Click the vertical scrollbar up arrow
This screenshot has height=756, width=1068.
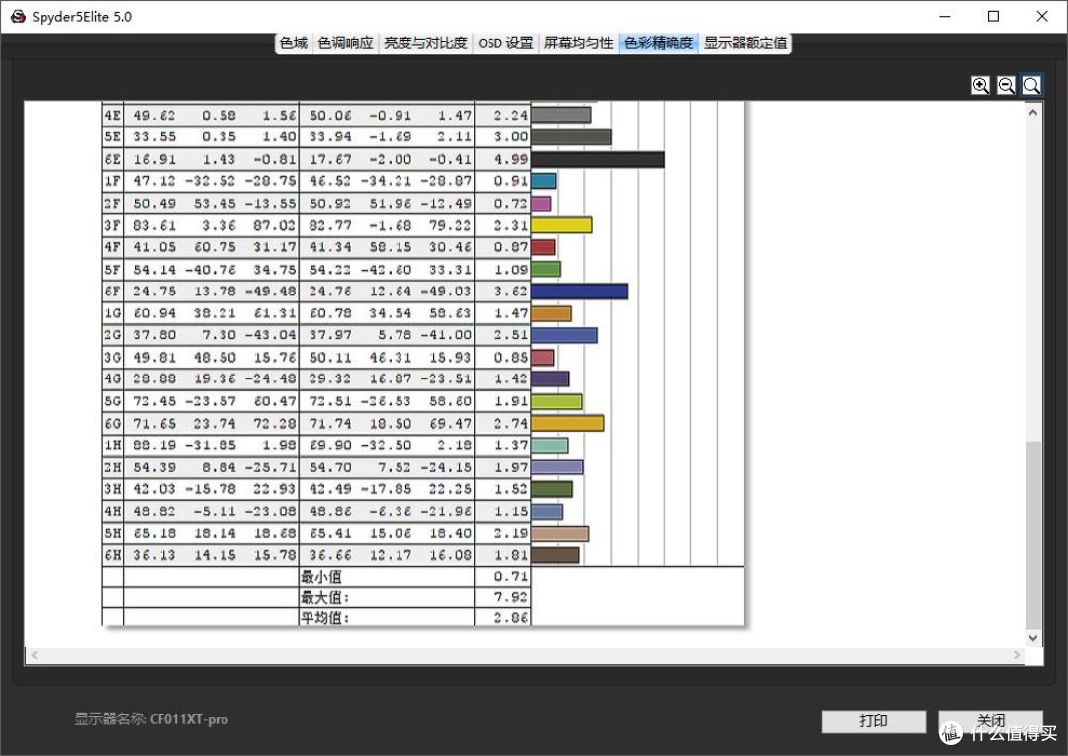coord(1033,113)
